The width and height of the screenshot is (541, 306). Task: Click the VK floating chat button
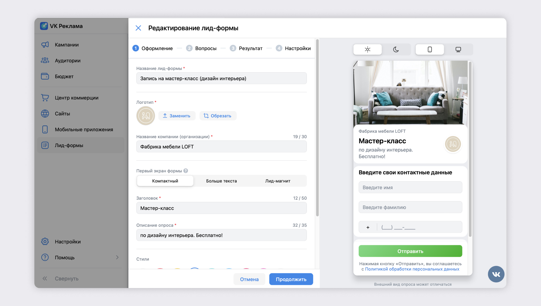(496, 274)
